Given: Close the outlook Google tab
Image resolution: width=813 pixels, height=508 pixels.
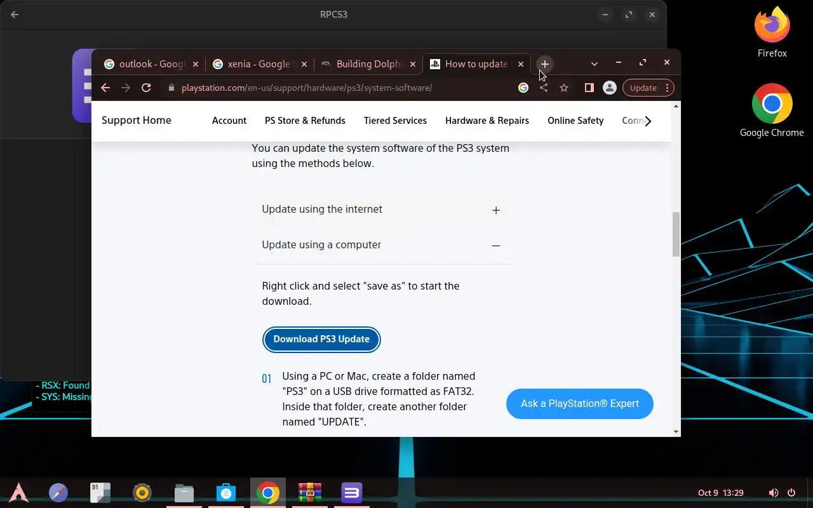Looking at the screenshot, I should (x=195, y=64).
